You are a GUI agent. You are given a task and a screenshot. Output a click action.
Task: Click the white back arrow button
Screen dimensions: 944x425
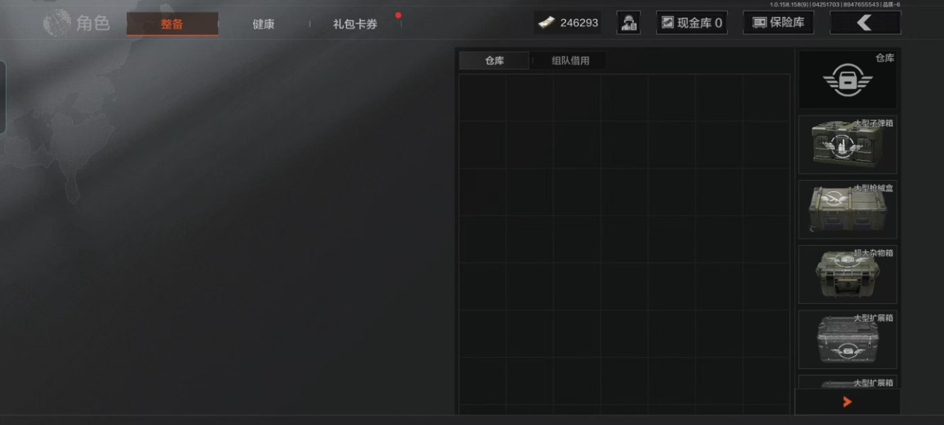pyautogui.click(x=865, y=23)
